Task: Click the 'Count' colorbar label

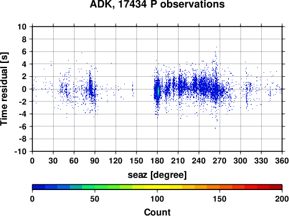Action: tap(157, 212)
